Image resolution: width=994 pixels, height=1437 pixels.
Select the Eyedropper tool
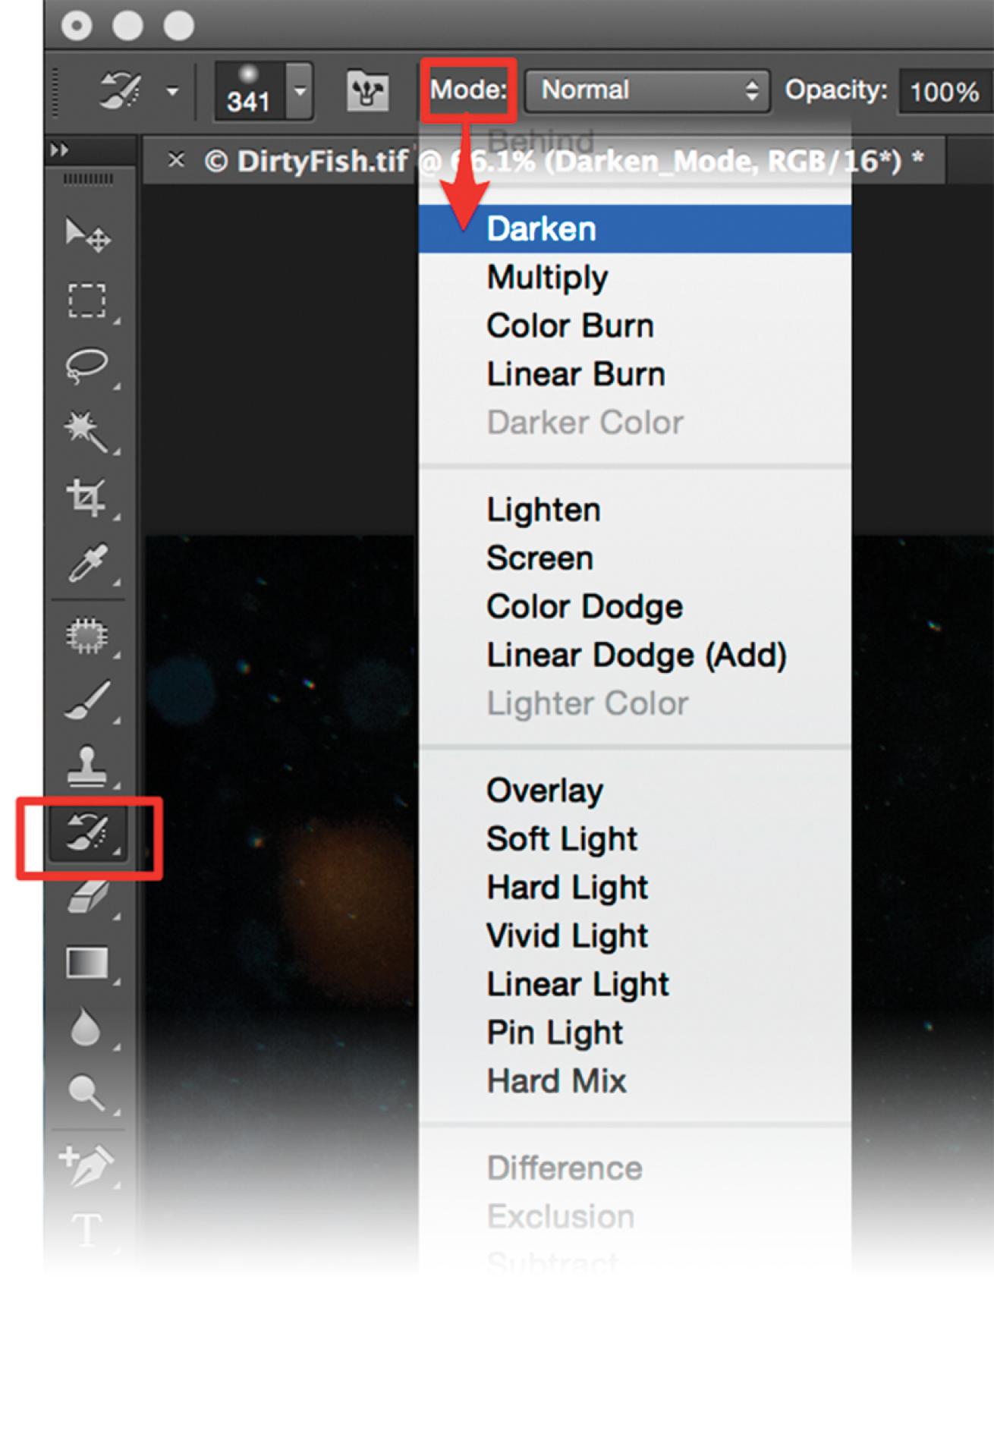[x=87, y=563]
